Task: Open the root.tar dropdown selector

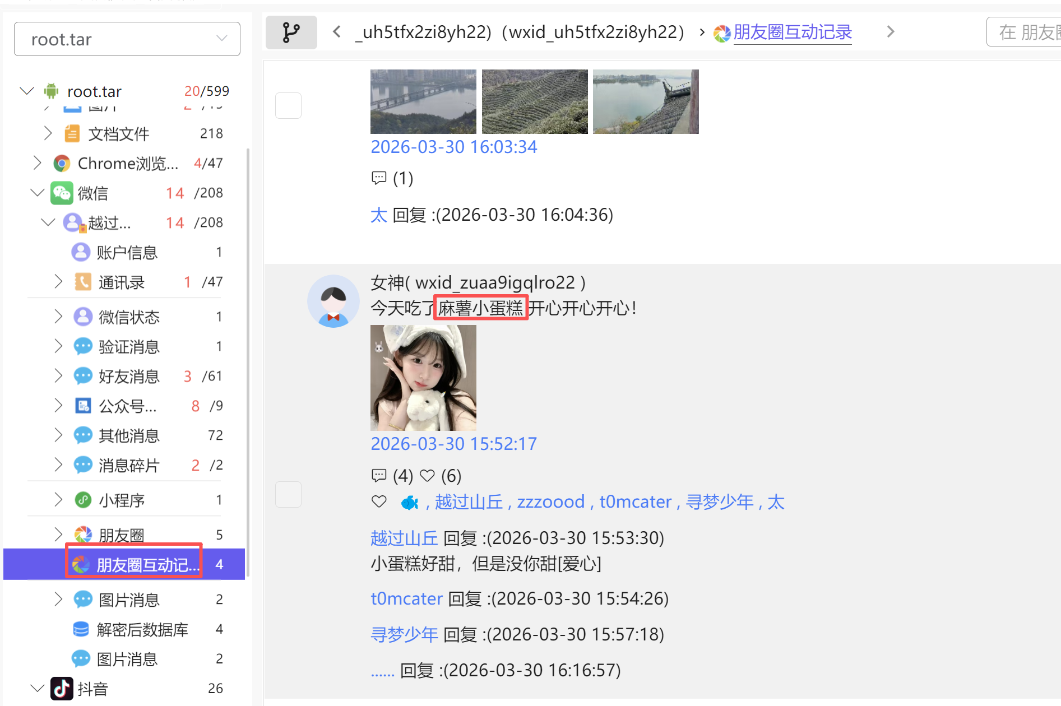Action: point(127,39)
